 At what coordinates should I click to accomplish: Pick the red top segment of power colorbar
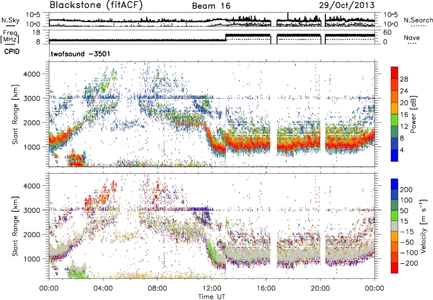(x=395, y=73)
